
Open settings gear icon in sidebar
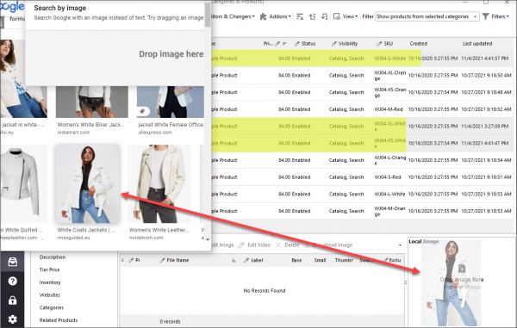pyautogui.click(x=13, y=319)
